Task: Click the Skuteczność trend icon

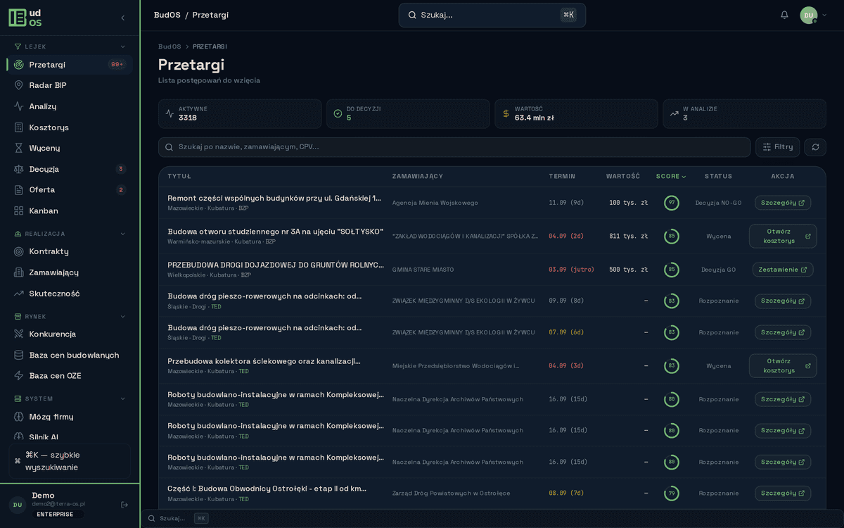Action: tap(19, 293)
